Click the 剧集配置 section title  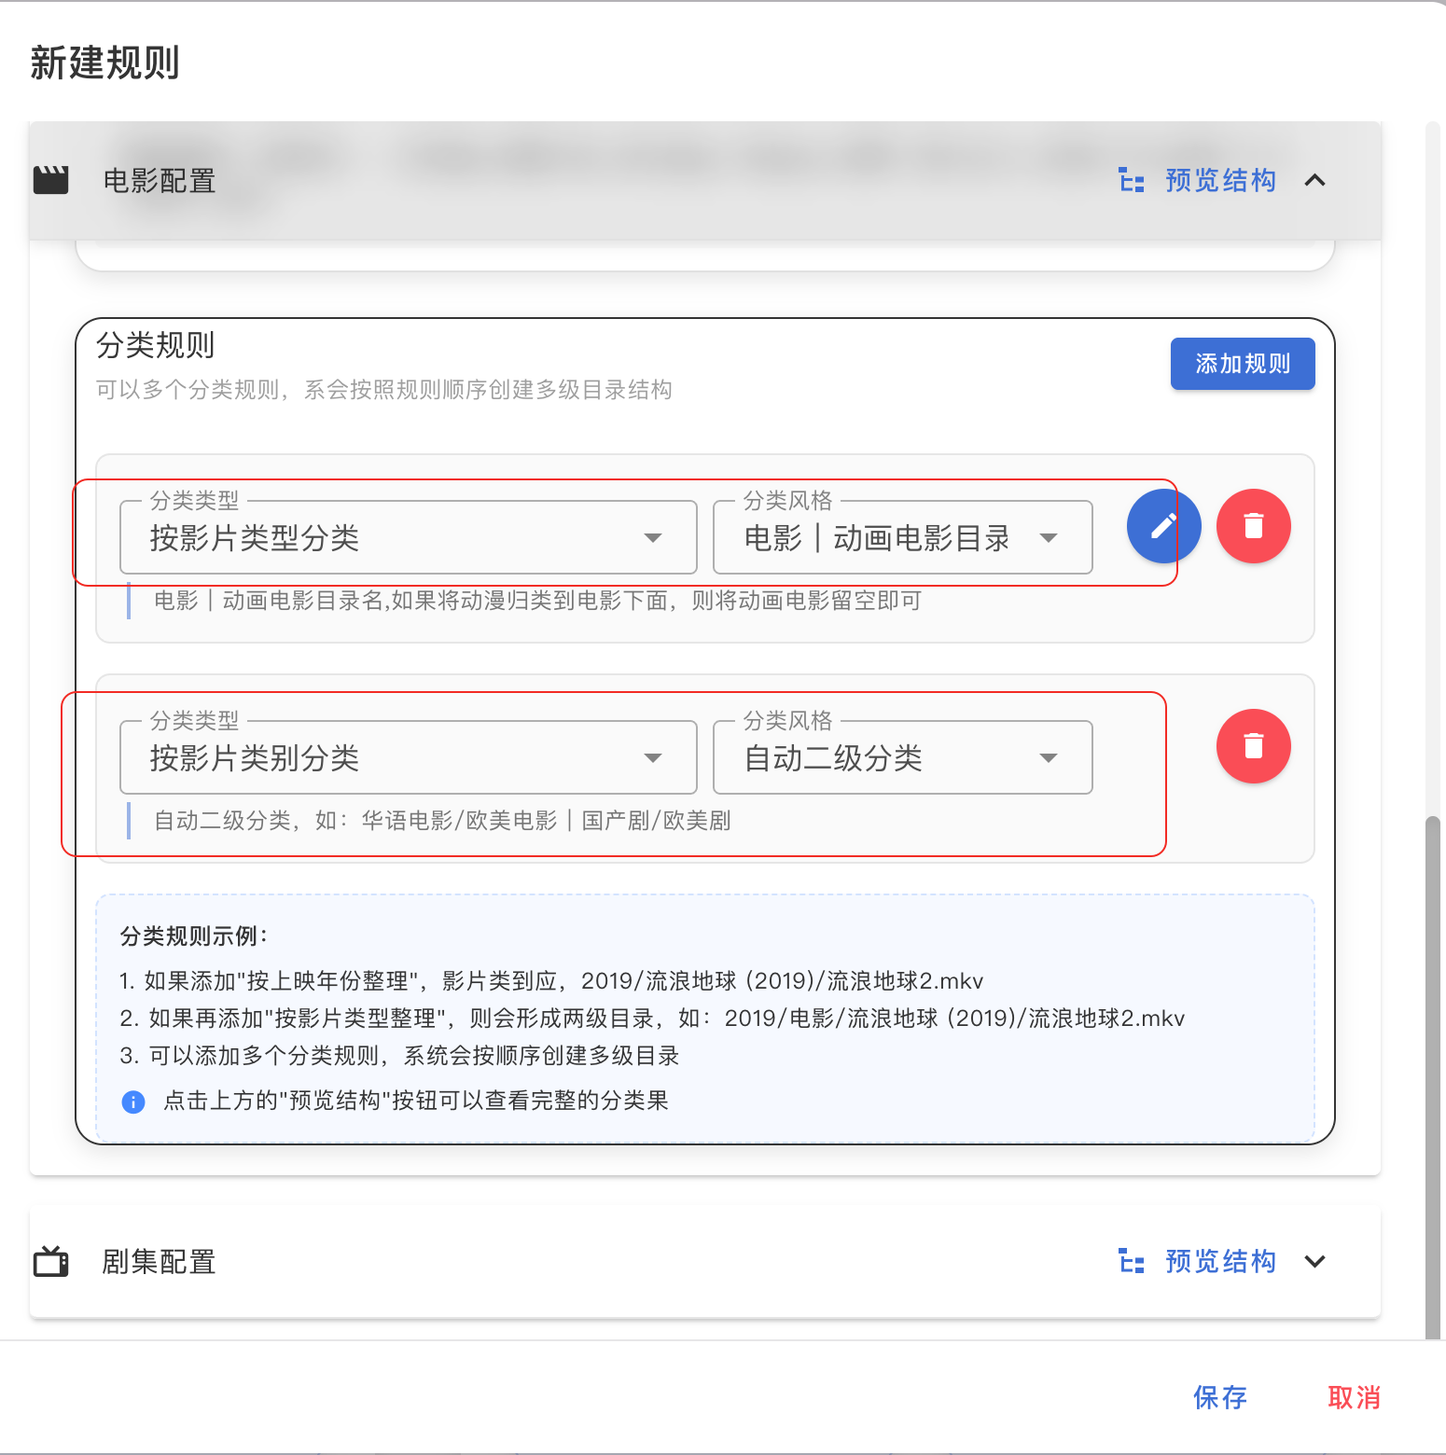point(160,1261)
